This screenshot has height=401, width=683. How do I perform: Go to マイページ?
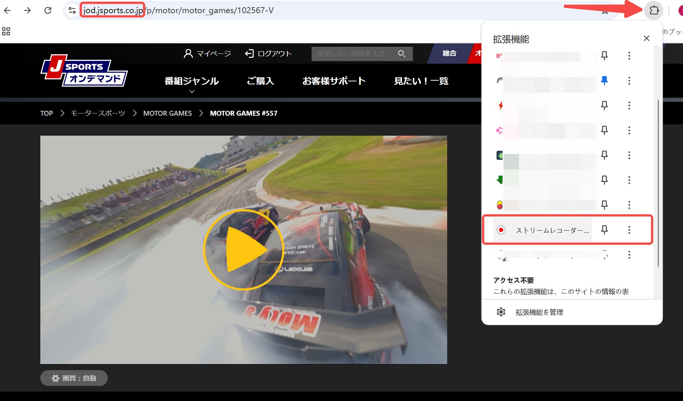(x=207, y=54)
